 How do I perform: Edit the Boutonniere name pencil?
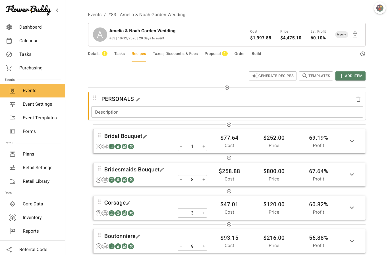[138, 237]
